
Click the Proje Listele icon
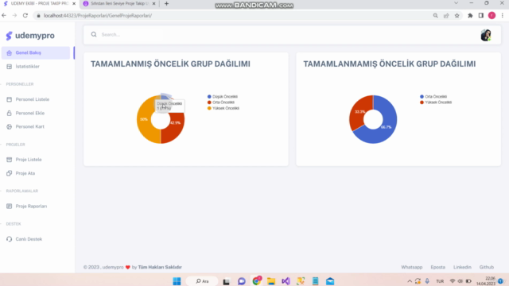tap(9, 160)
